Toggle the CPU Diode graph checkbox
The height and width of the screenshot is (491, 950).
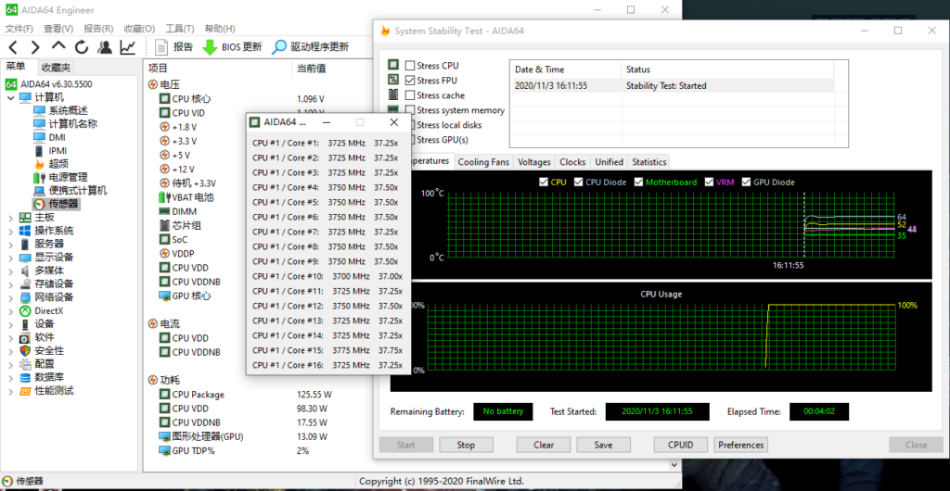pos(579,182)
